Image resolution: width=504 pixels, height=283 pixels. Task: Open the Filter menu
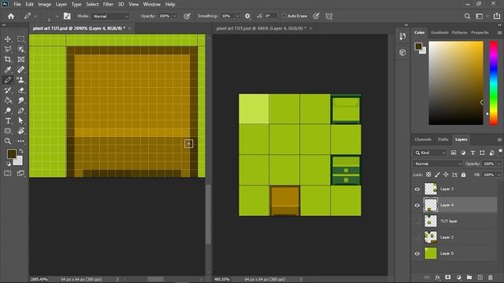coord(108,4)
